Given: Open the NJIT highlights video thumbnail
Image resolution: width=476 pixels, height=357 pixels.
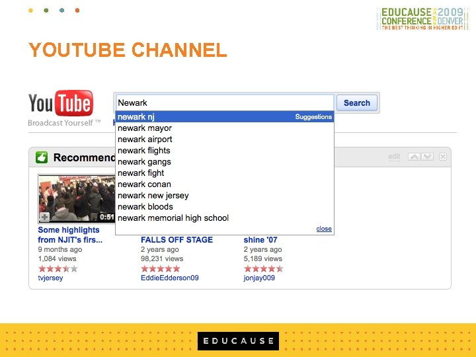Looking at the screenshot, I should pos(77,198).
